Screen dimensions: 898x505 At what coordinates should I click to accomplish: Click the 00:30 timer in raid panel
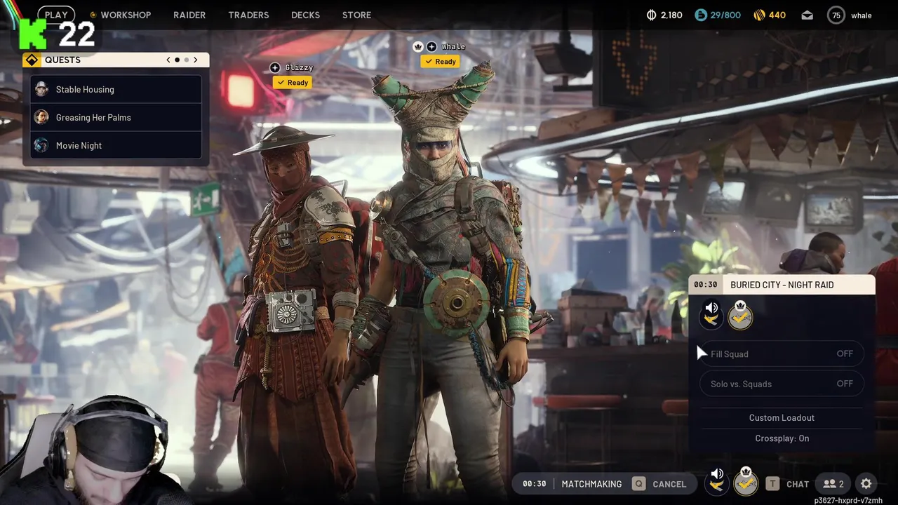pyautogui.click(x=706, y=285)
